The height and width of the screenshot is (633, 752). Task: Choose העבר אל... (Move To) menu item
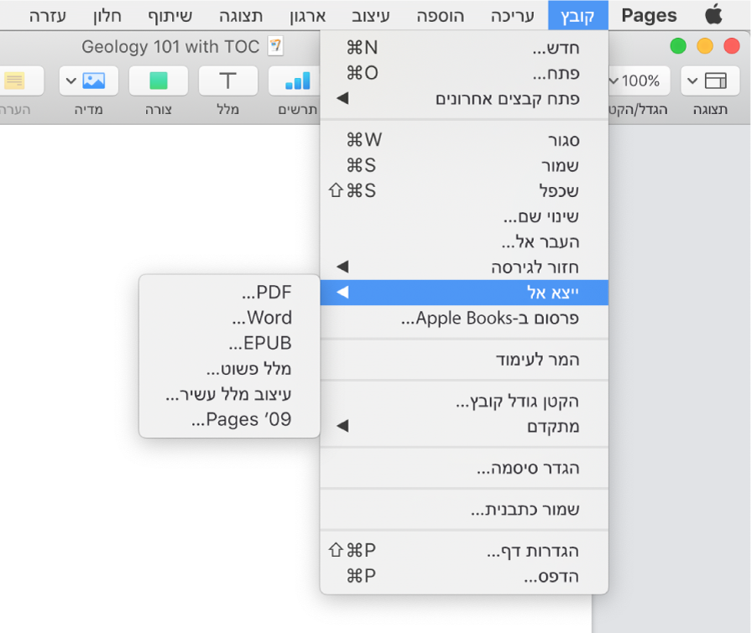click(x=464, y=241)
